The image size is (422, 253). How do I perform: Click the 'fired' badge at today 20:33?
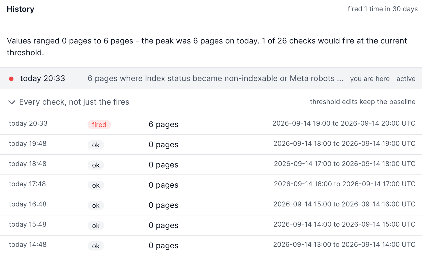pos(99,125)
